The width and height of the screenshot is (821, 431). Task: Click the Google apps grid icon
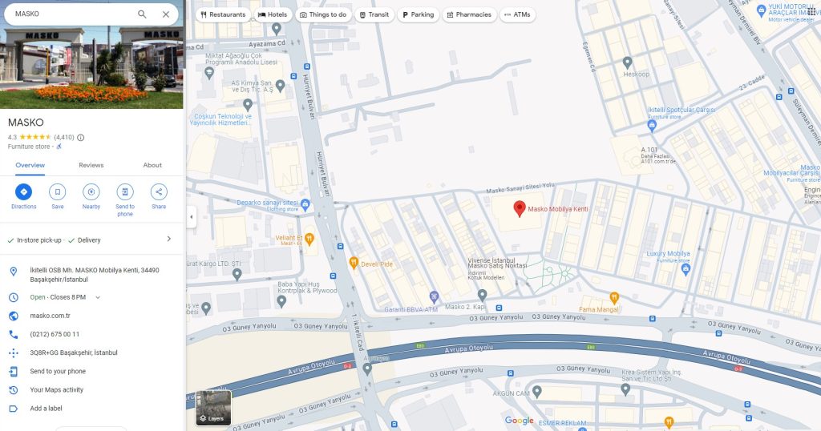coord(811,11)
